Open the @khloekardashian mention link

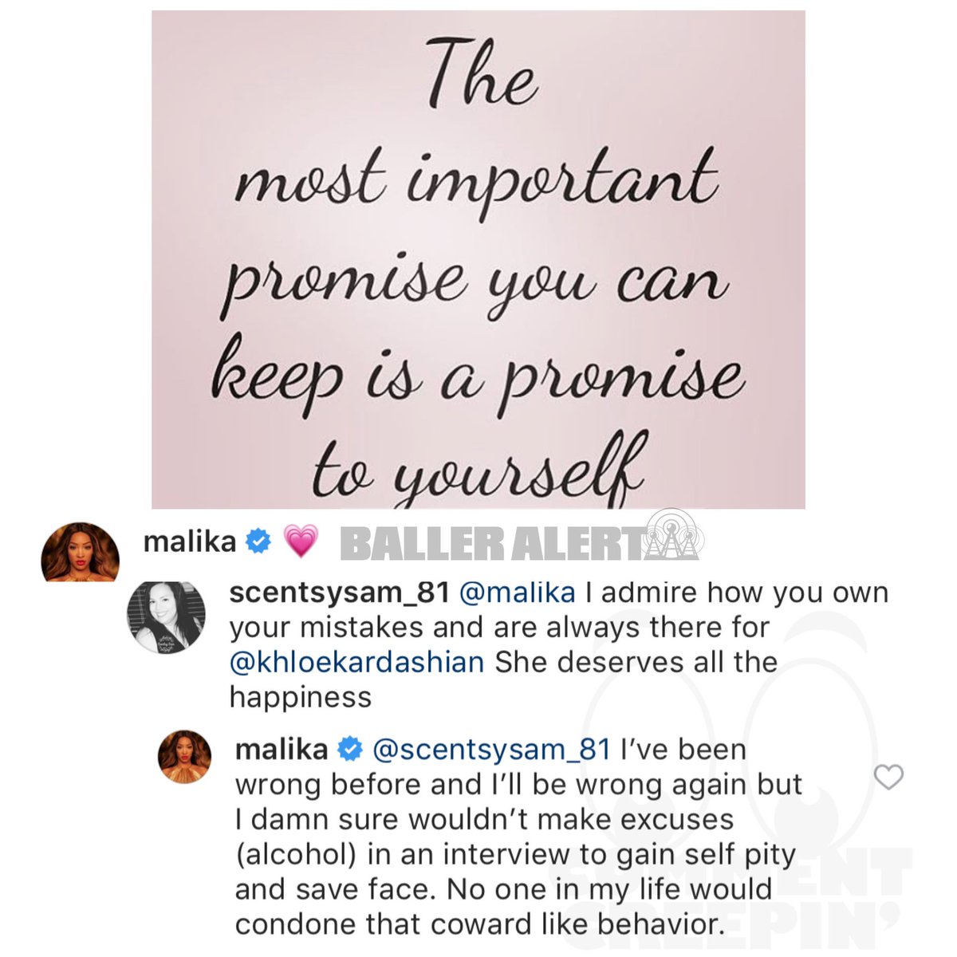[x=356, y=662]
